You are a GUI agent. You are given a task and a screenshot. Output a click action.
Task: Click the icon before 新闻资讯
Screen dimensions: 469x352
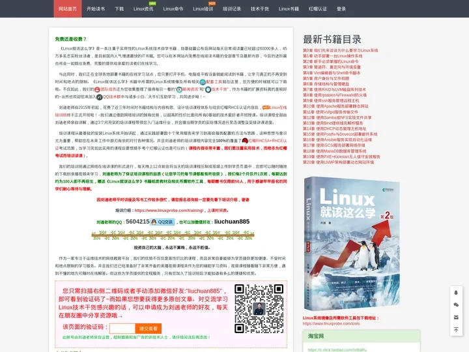pos(179,89)
